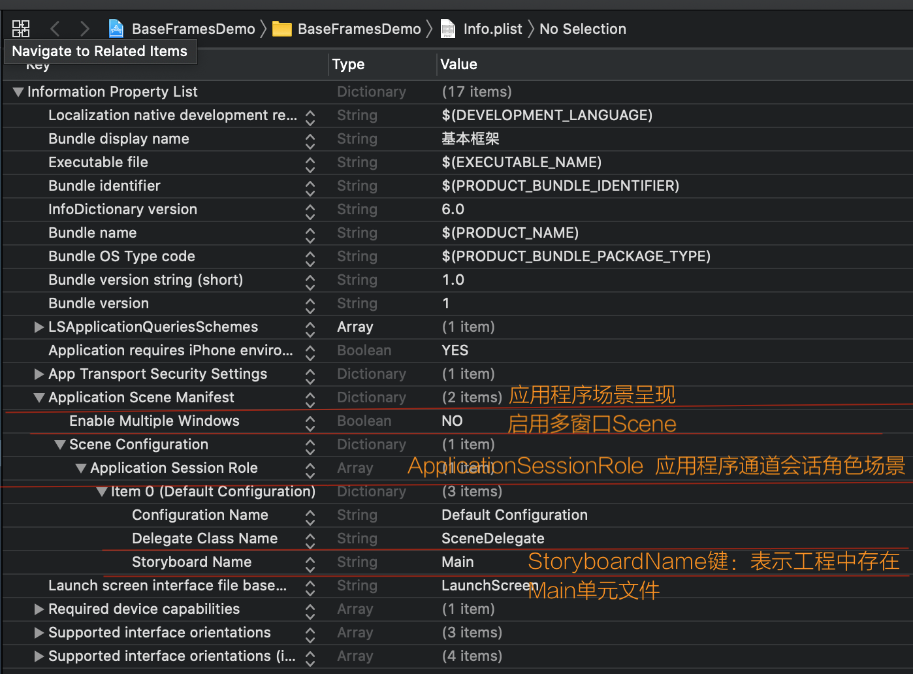Click the SceneDelegate value

(x=493, y=539)
